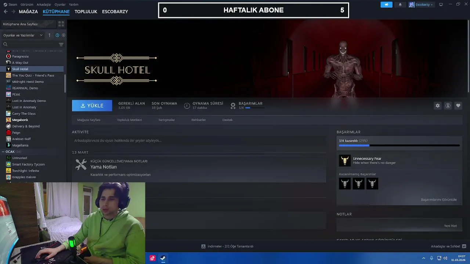This screenshot has height=264, width=470.
Task: Switch Steam to Big Picture mode icon
Action: pos(441,4)
